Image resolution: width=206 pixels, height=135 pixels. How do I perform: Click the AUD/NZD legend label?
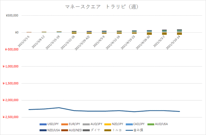[75, 130]
